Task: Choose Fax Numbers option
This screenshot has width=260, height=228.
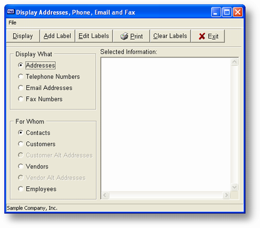Action: (x=40, y=99)
